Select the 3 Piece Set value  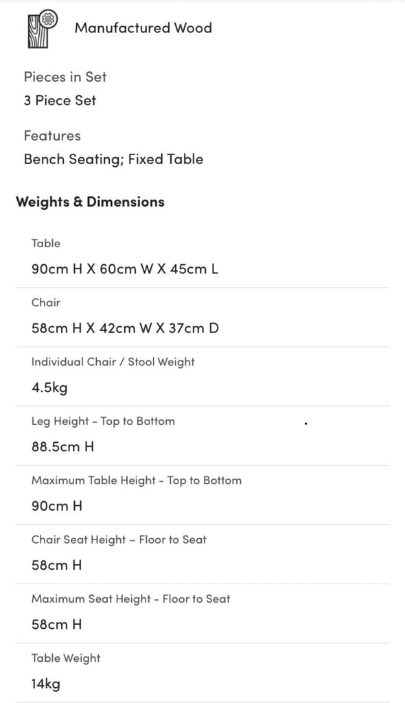[x=60, y=100]
